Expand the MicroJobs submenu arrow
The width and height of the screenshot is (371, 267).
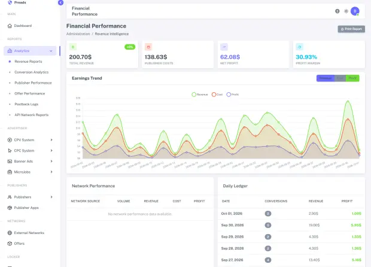[51, 172]
